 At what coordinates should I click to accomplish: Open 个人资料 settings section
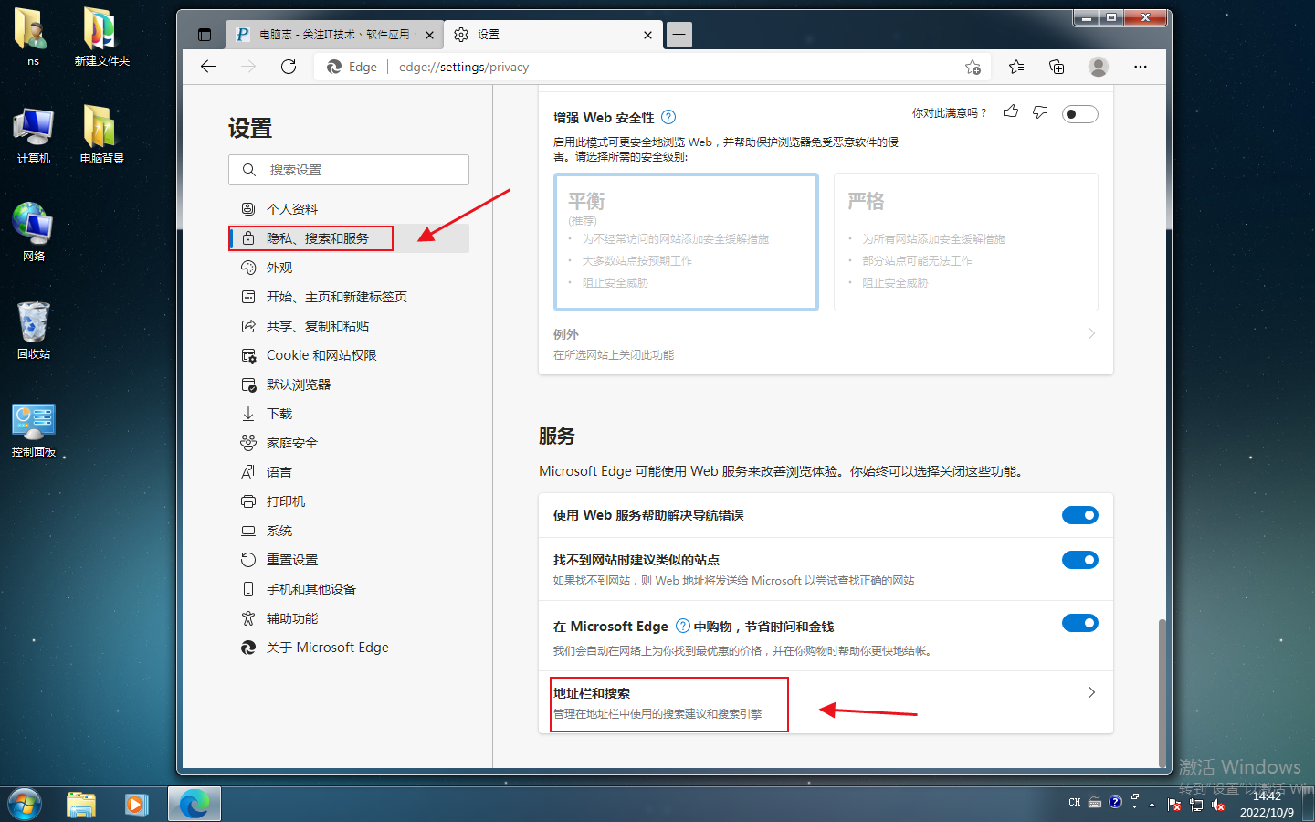(x=349, y=209)
